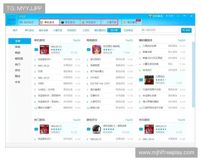Focus the 输入游戏名称 search field

pyautogui.click(x=160, y=30)
